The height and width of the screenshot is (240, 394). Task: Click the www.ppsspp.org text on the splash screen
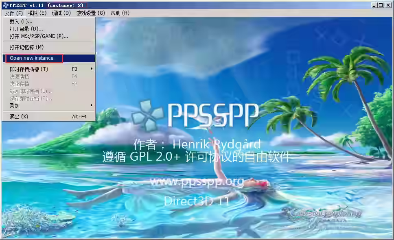coord(197,181)
